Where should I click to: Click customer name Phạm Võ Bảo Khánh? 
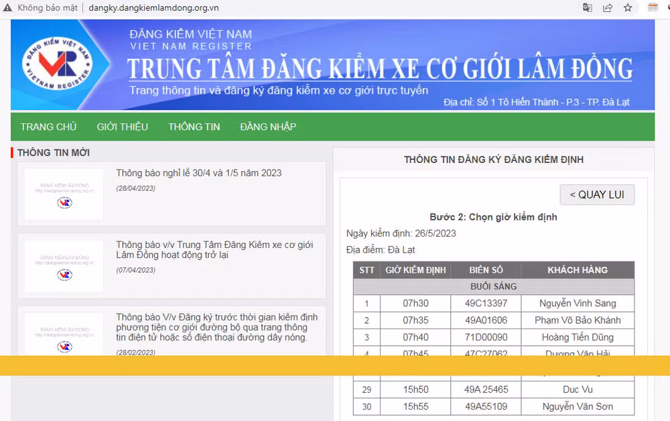coord(578,320)
